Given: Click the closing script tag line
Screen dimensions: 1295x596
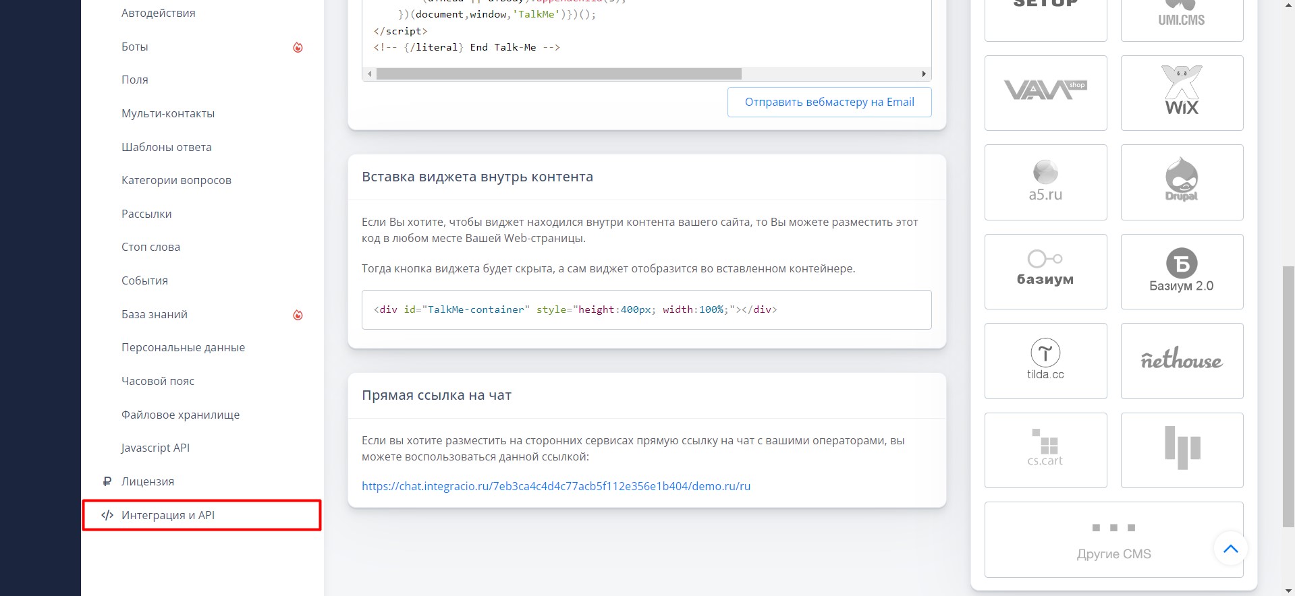Looking at the screenshot, I should (400, 31).
